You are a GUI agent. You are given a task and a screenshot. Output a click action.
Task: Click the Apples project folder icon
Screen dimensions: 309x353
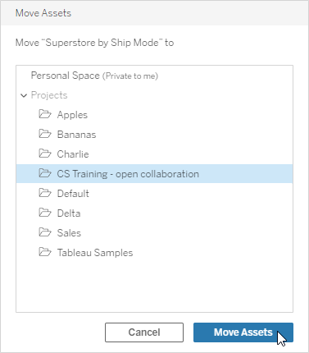(45, 114)
